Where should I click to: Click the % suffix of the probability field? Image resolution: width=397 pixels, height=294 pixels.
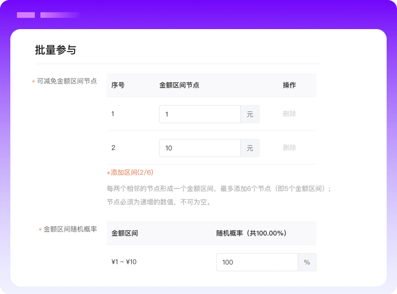[307, 263]
